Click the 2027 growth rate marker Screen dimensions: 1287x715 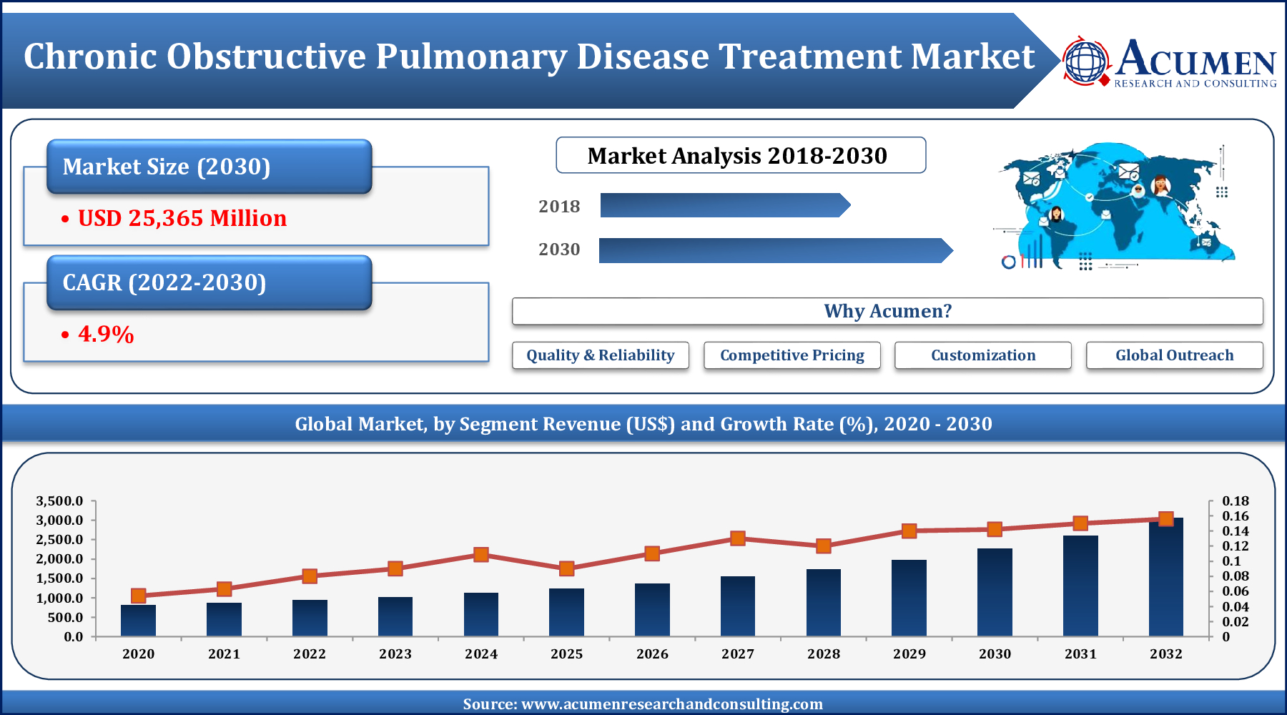click(738, 538)
